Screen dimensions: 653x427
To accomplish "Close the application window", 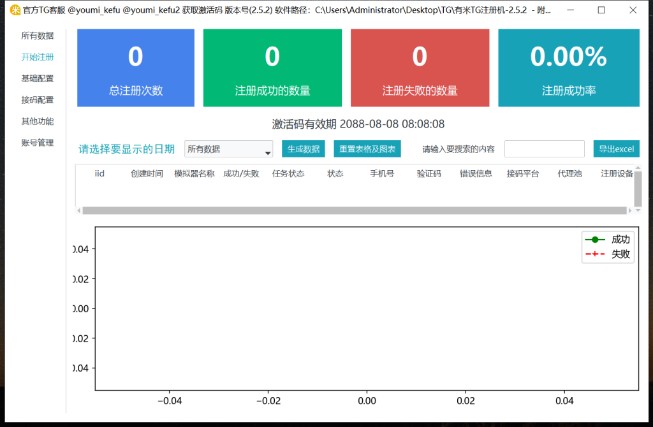I will click(x=633, y=10).
